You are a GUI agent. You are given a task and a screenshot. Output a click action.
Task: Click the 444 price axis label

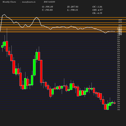(118, 53)
